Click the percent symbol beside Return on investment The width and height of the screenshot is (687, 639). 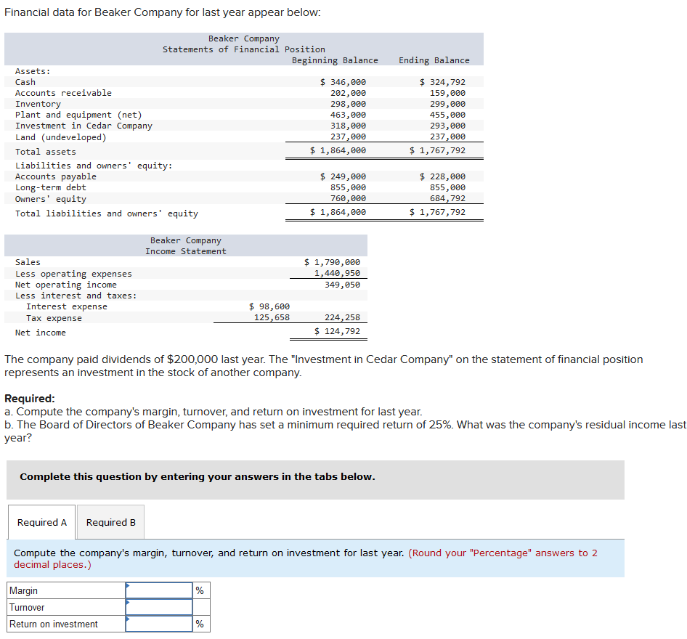click(x=200, y=624)
